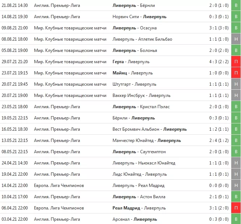The image size is (241, 224).
Task: Click the gray Н badge for Атлетик Бильбао match
Action: 236,39
